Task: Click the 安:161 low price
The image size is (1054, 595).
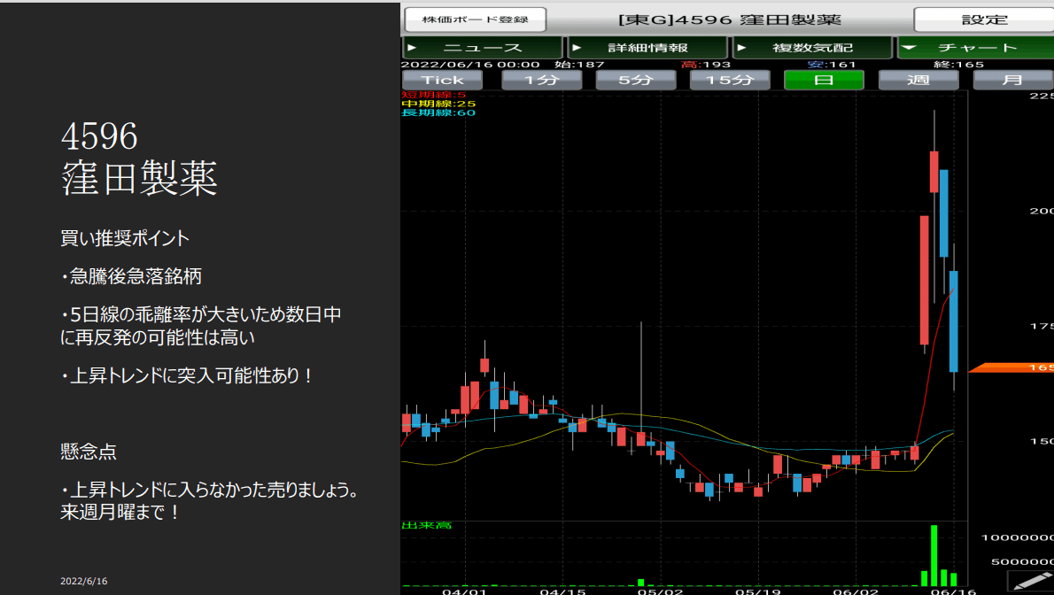Action: pyautogui.click(x=832, y=65)
